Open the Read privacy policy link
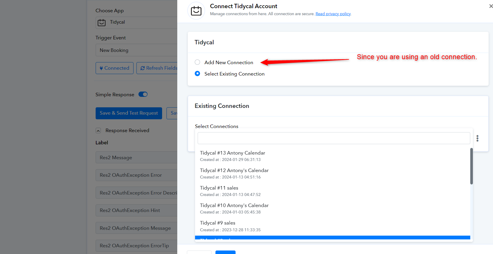493x254 pixels. 333,14
